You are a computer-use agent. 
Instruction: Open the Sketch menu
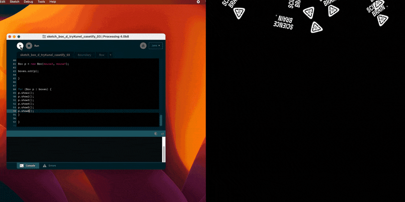click(14, 1)
